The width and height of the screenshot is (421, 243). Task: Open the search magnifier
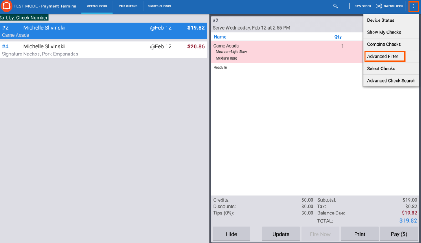click(x=335, y=6)
